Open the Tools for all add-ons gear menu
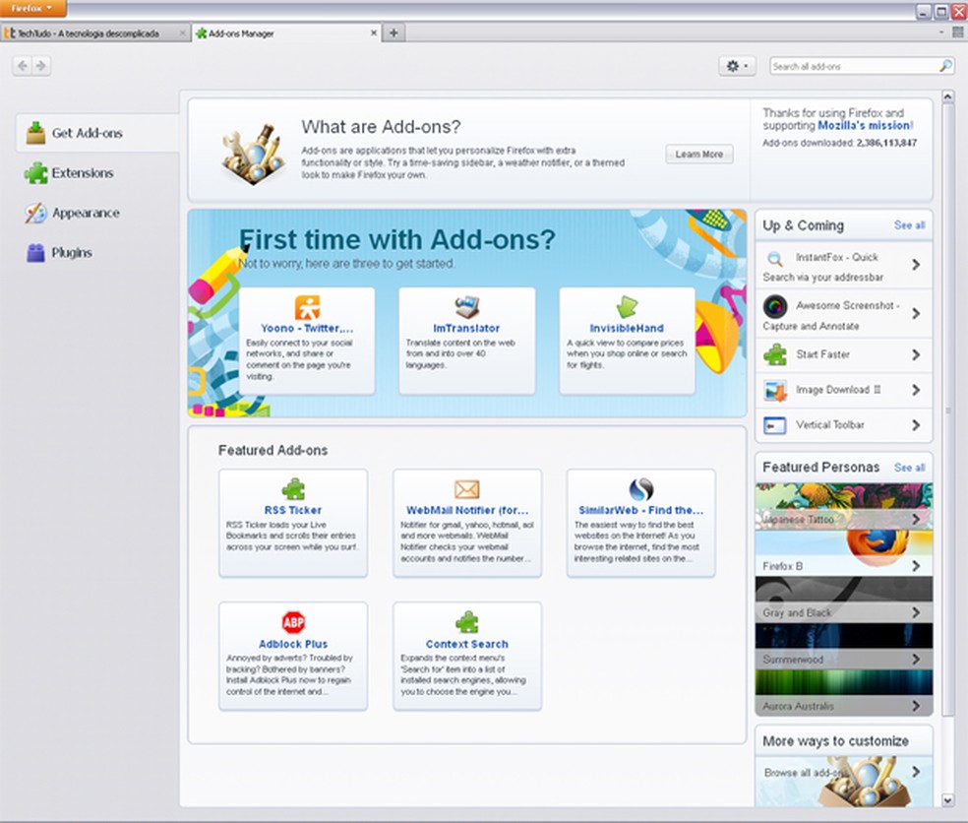Screen dimensions: 968x823 coord(736,64)
